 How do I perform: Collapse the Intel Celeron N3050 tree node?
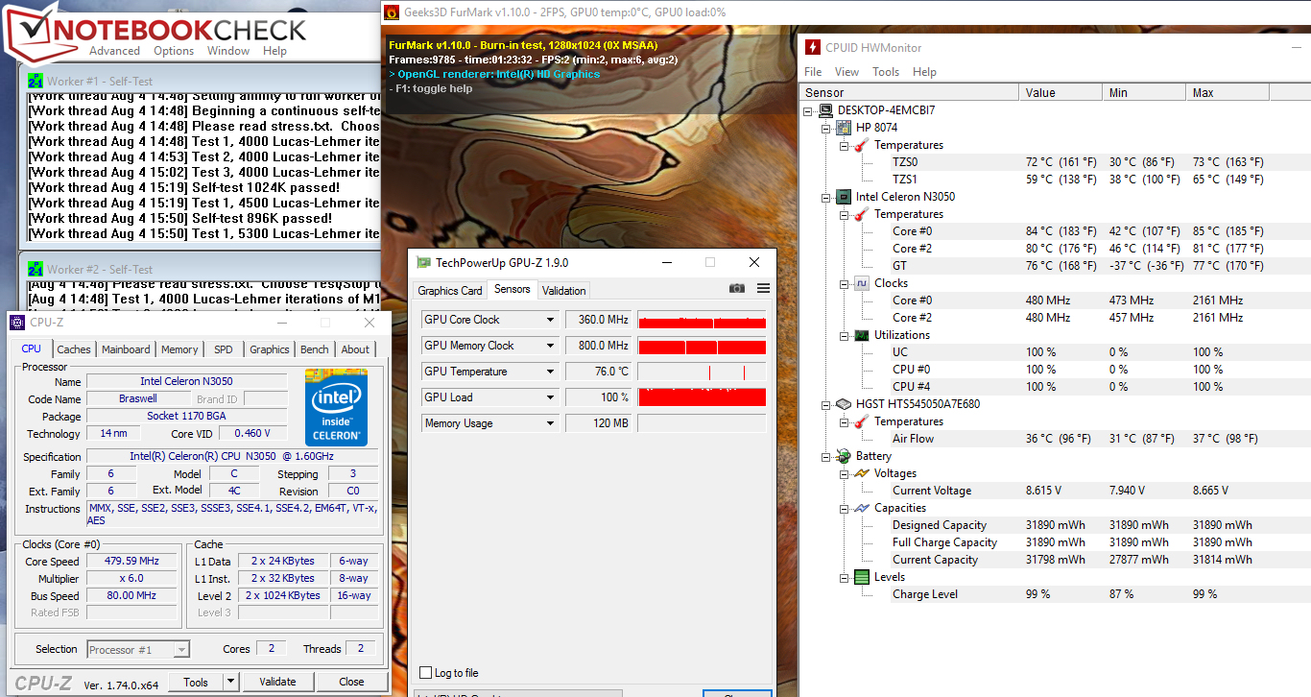[826, 197]
